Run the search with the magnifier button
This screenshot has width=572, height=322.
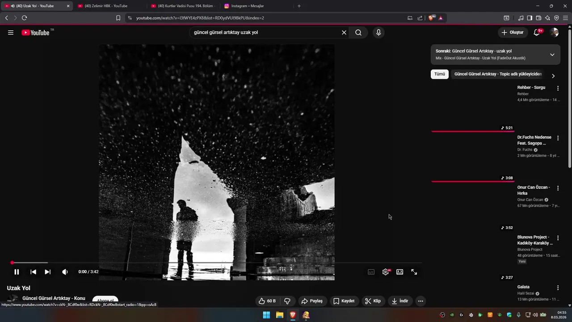358,33
